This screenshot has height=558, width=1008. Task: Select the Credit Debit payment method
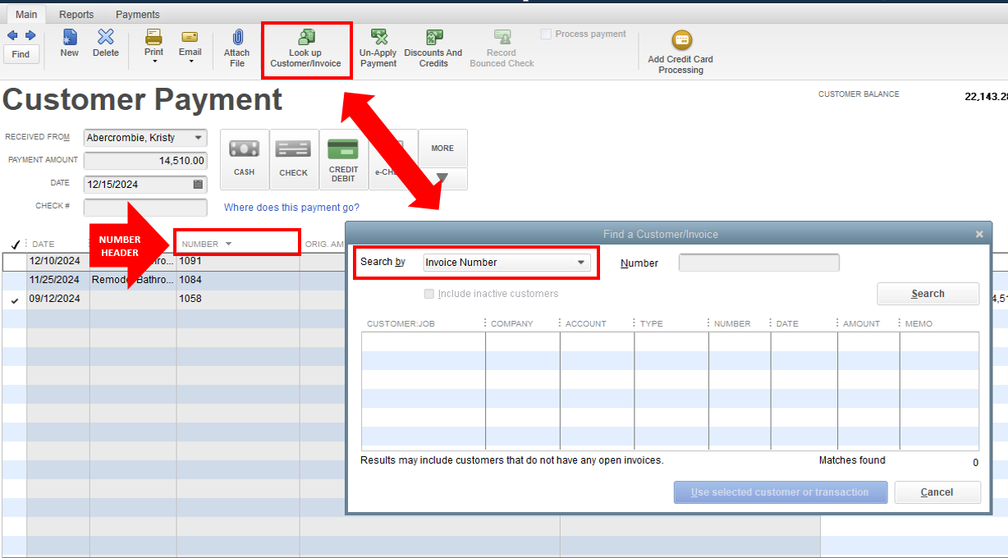tap(343, 158)
